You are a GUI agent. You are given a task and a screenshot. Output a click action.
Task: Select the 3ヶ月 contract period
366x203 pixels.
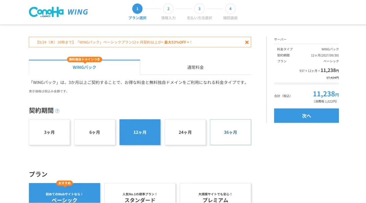49,132
